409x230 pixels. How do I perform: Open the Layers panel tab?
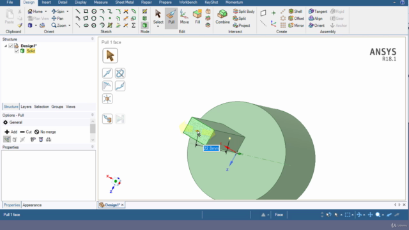click(x=26, y=107)
